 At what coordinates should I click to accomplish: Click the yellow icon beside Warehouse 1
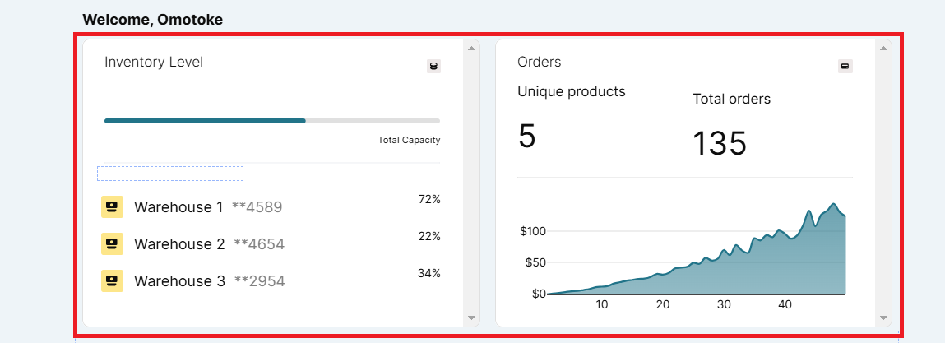pyautogui.click(x=112, y=206)
